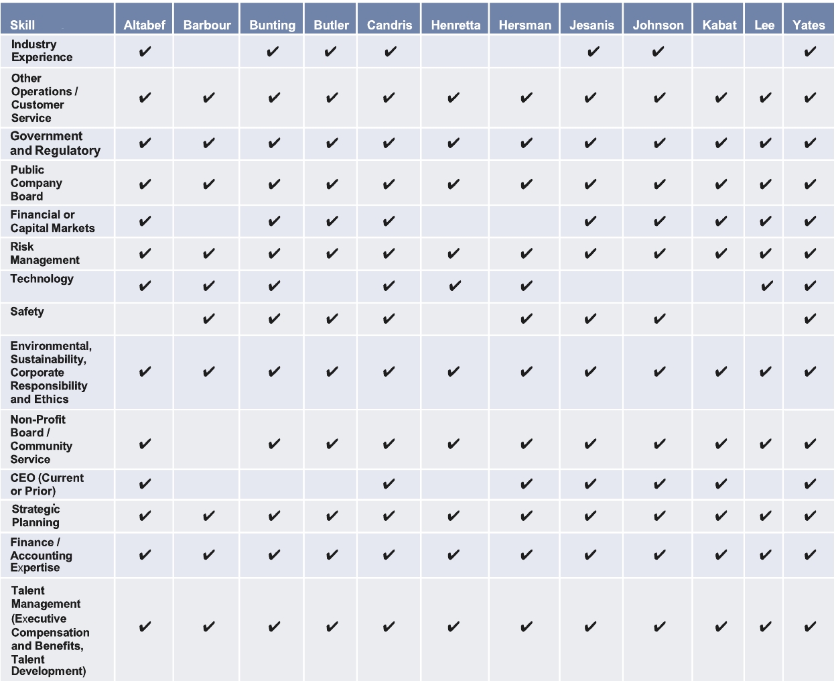
Task: Click Butler's Financial or Capital Markets check mark
Action: click(x=332, y=221)
